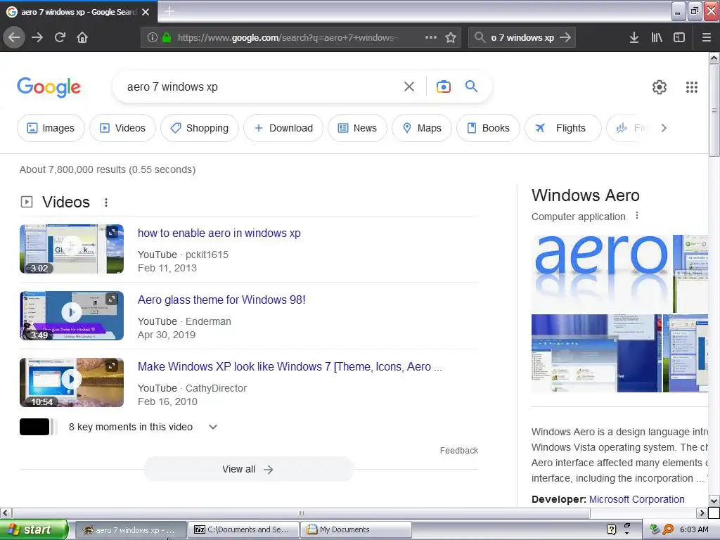Filter results by Images
Screen dimensions: 720x540
51,128
